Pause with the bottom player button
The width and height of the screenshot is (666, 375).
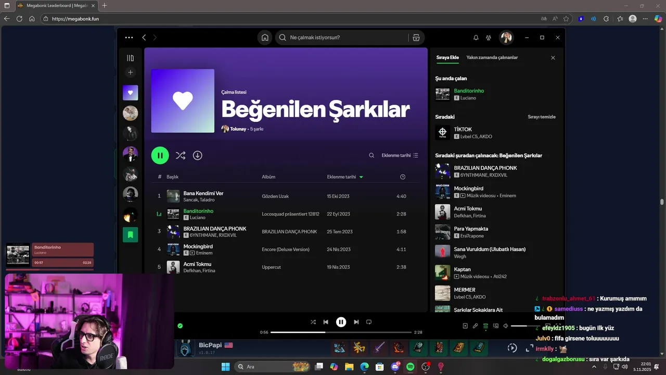(341, 322)
